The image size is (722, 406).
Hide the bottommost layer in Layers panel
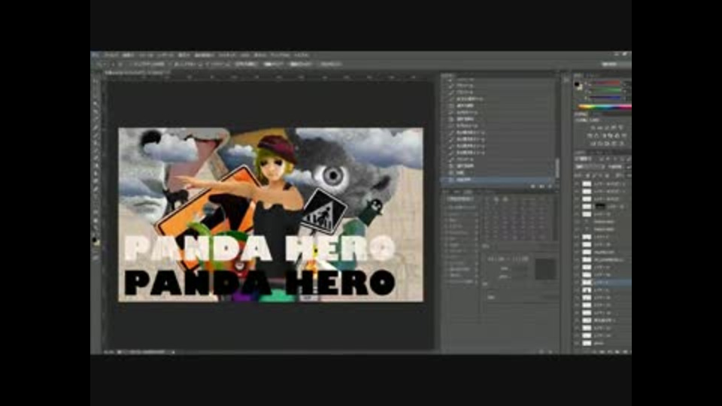[578, 343]
